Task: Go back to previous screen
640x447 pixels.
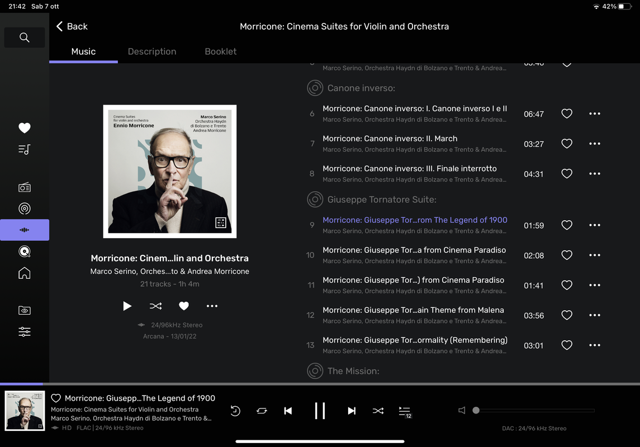Action: point(72,26)
